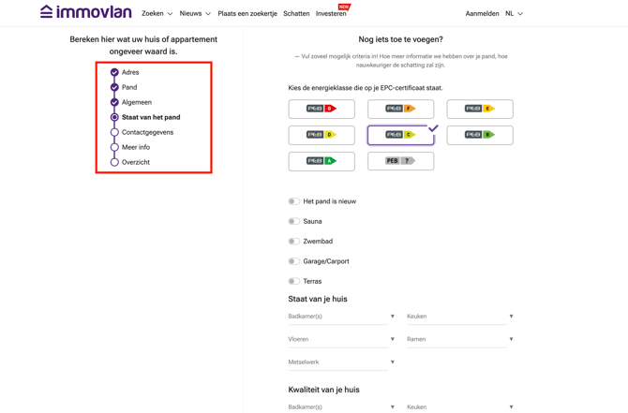The image size is (628, 413).
Task: Open the NL language selector
Action: point(514,14)
